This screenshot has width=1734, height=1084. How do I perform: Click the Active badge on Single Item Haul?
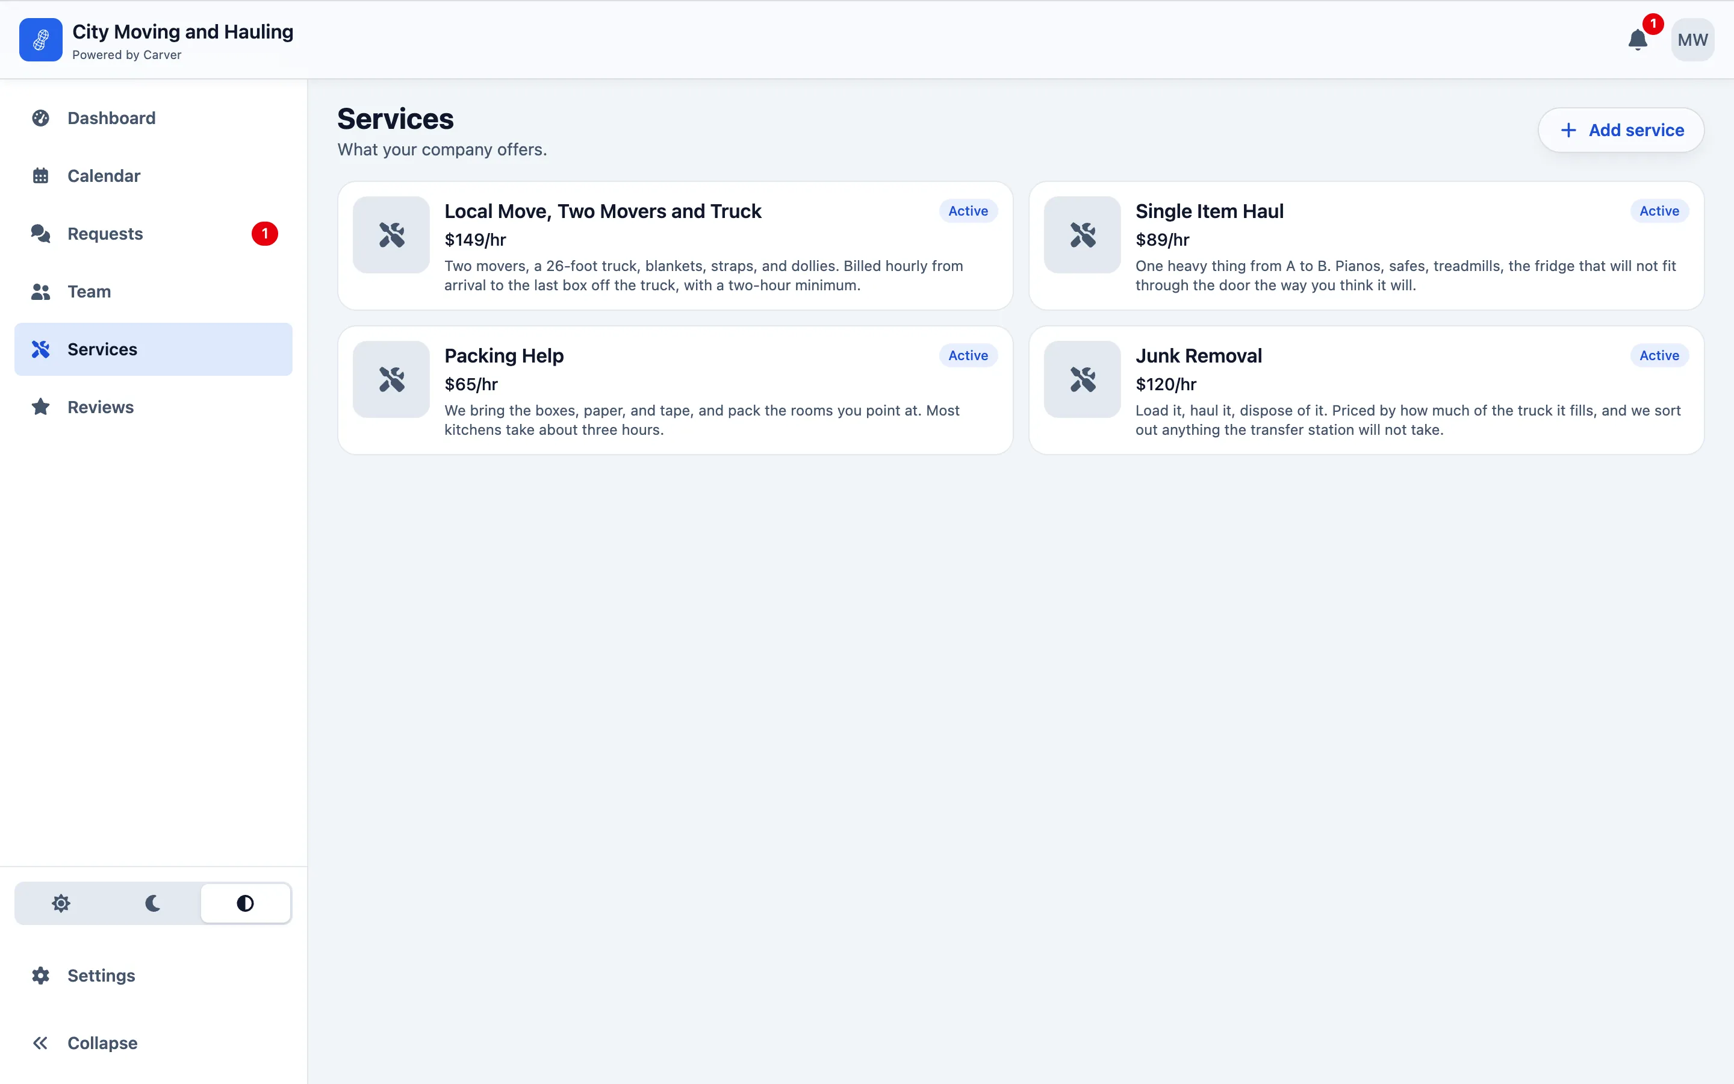point(1659,211)
